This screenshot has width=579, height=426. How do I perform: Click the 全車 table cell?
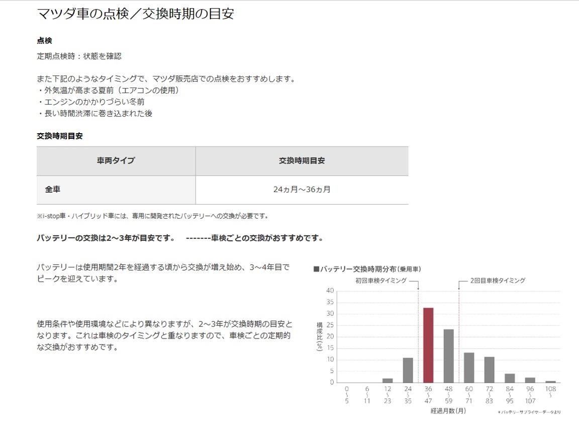(116, 190)
